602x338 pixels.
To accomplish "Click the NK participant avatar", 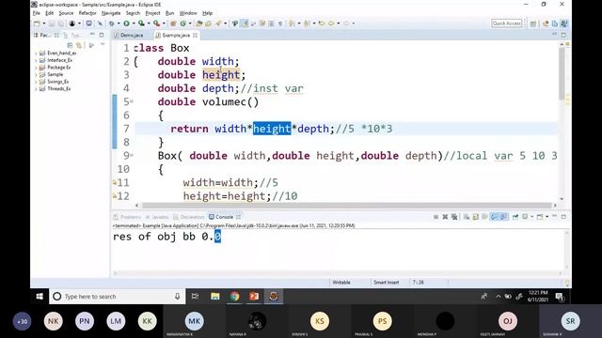I will [x=53, y=321].
